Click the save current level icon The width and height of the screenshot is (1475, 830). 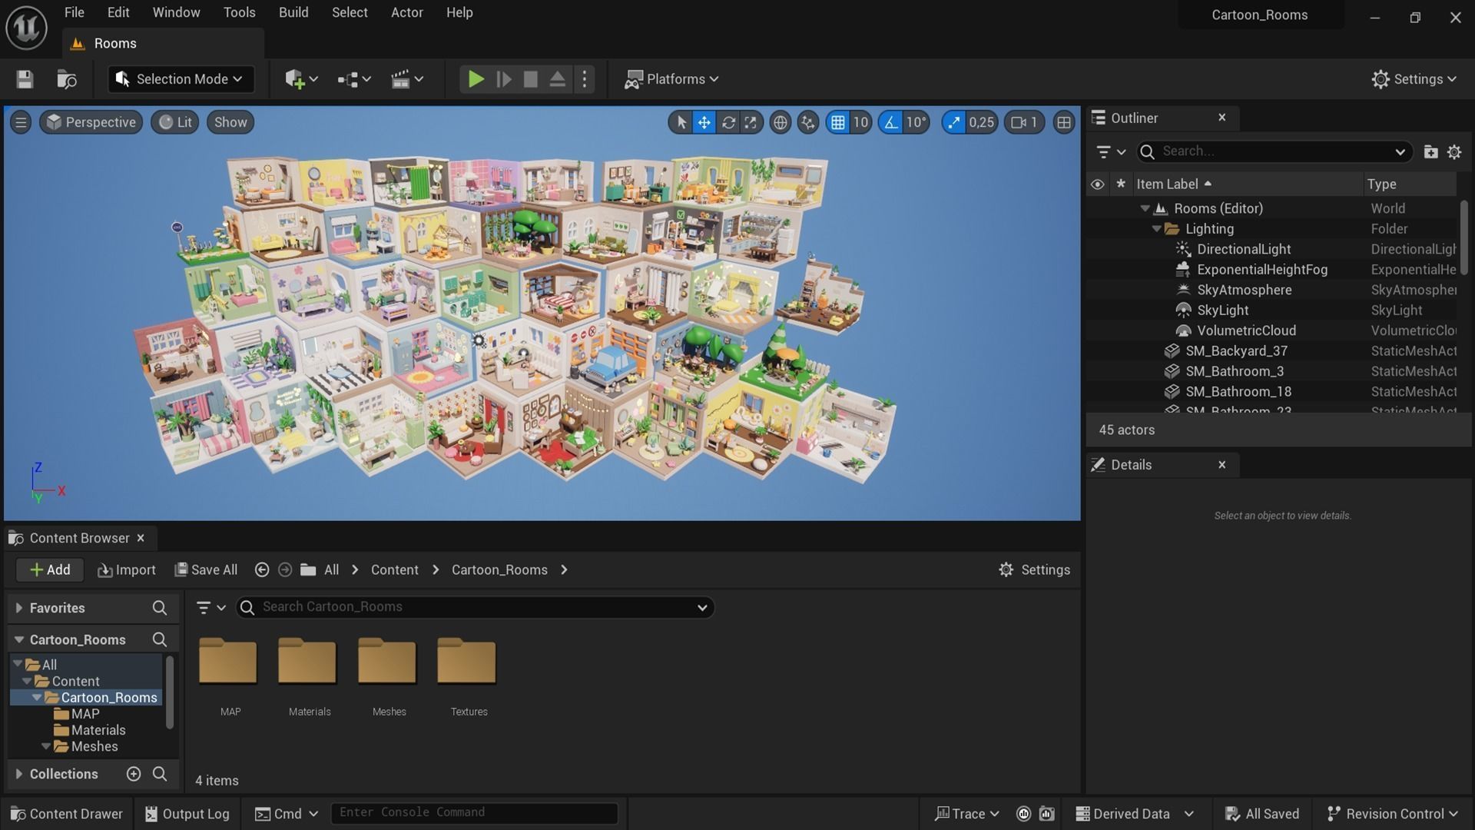coord(25,79)
